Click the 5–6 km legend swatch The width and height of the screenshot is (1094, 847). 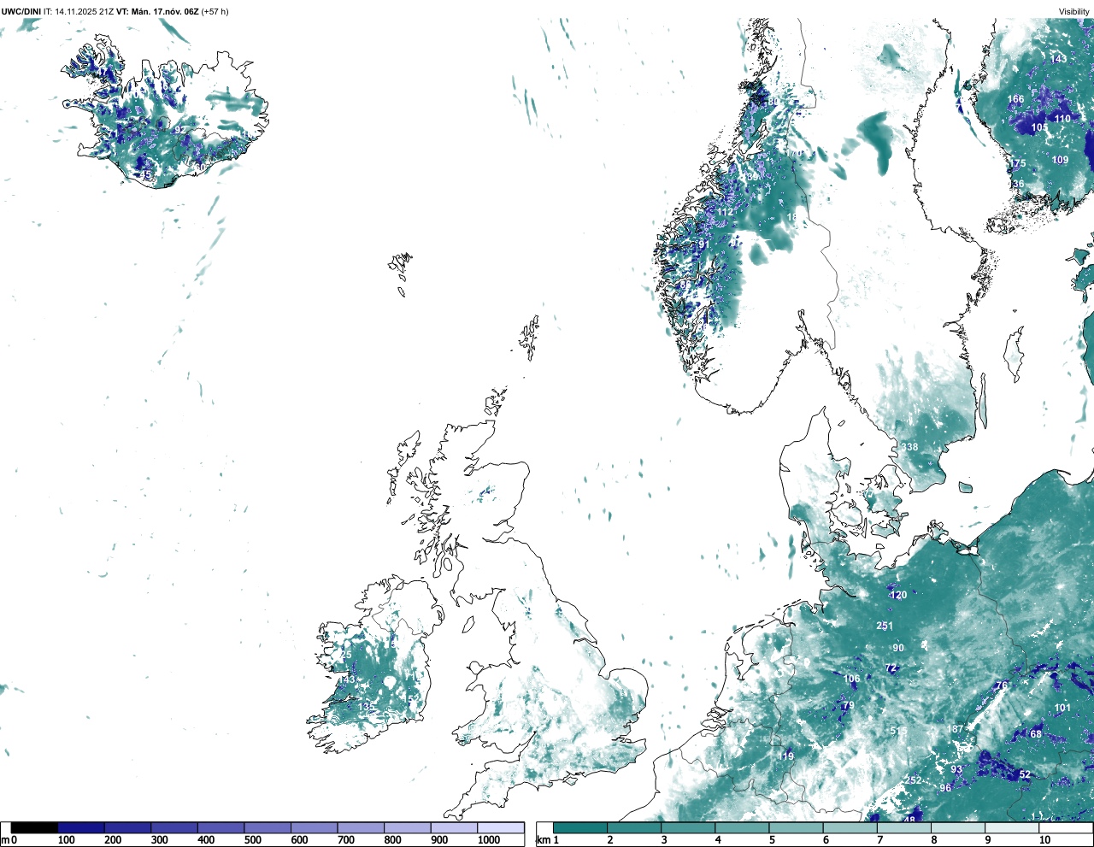click(795, 827)
